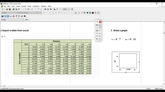Click the Subscript icon in the Matrix palette
Image resolution: width=165 pixels, height=92 pixels.
point(100,25)
